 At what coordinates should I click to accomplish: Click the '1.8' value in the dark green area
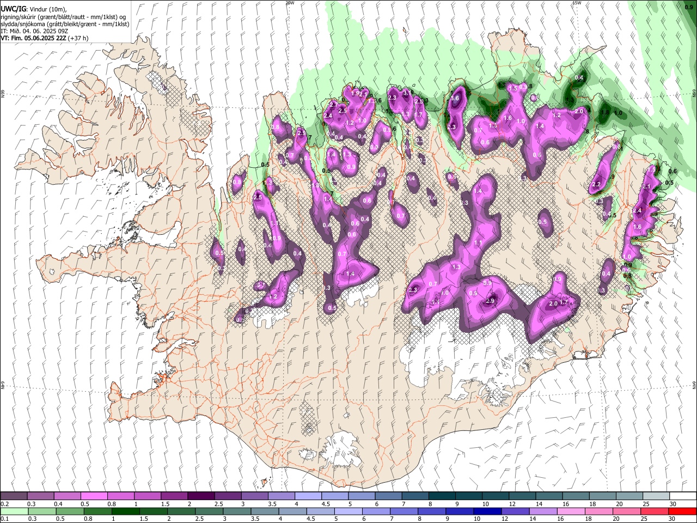(604, 113)
